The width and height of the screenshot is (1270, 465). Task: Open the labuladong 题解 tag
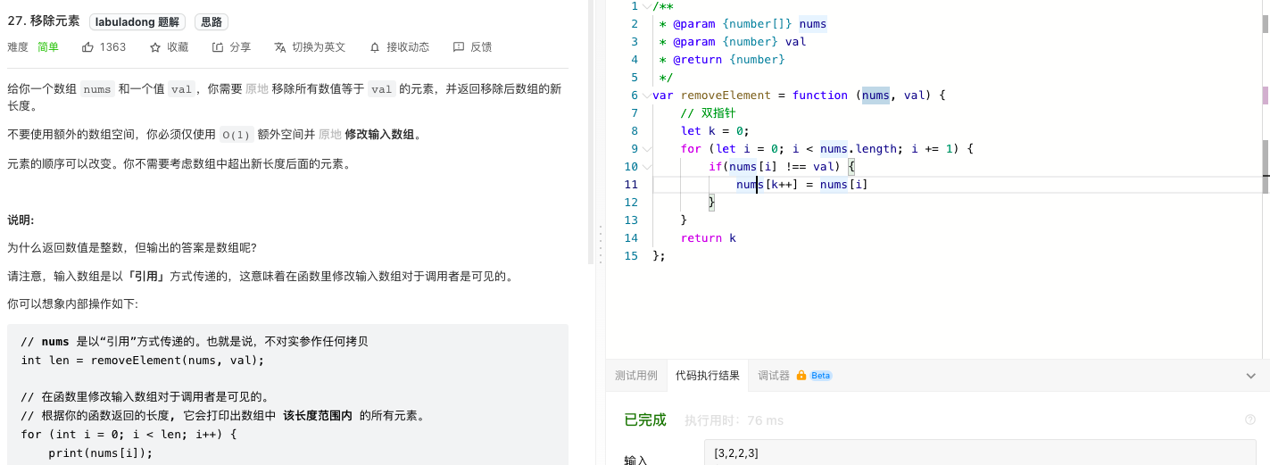point(137,22)
